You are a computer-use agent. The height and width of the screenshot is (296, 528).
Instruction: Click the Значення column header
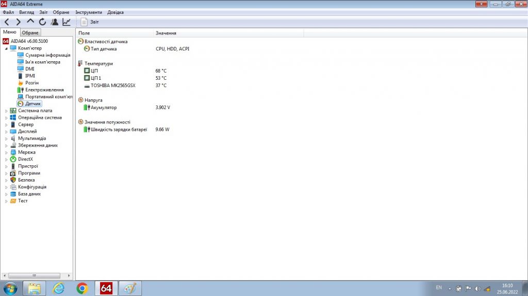click(228, 33)
